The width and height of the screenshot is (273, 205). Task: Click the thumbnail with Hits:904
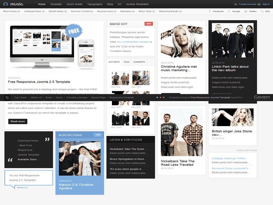click(120, 78)
